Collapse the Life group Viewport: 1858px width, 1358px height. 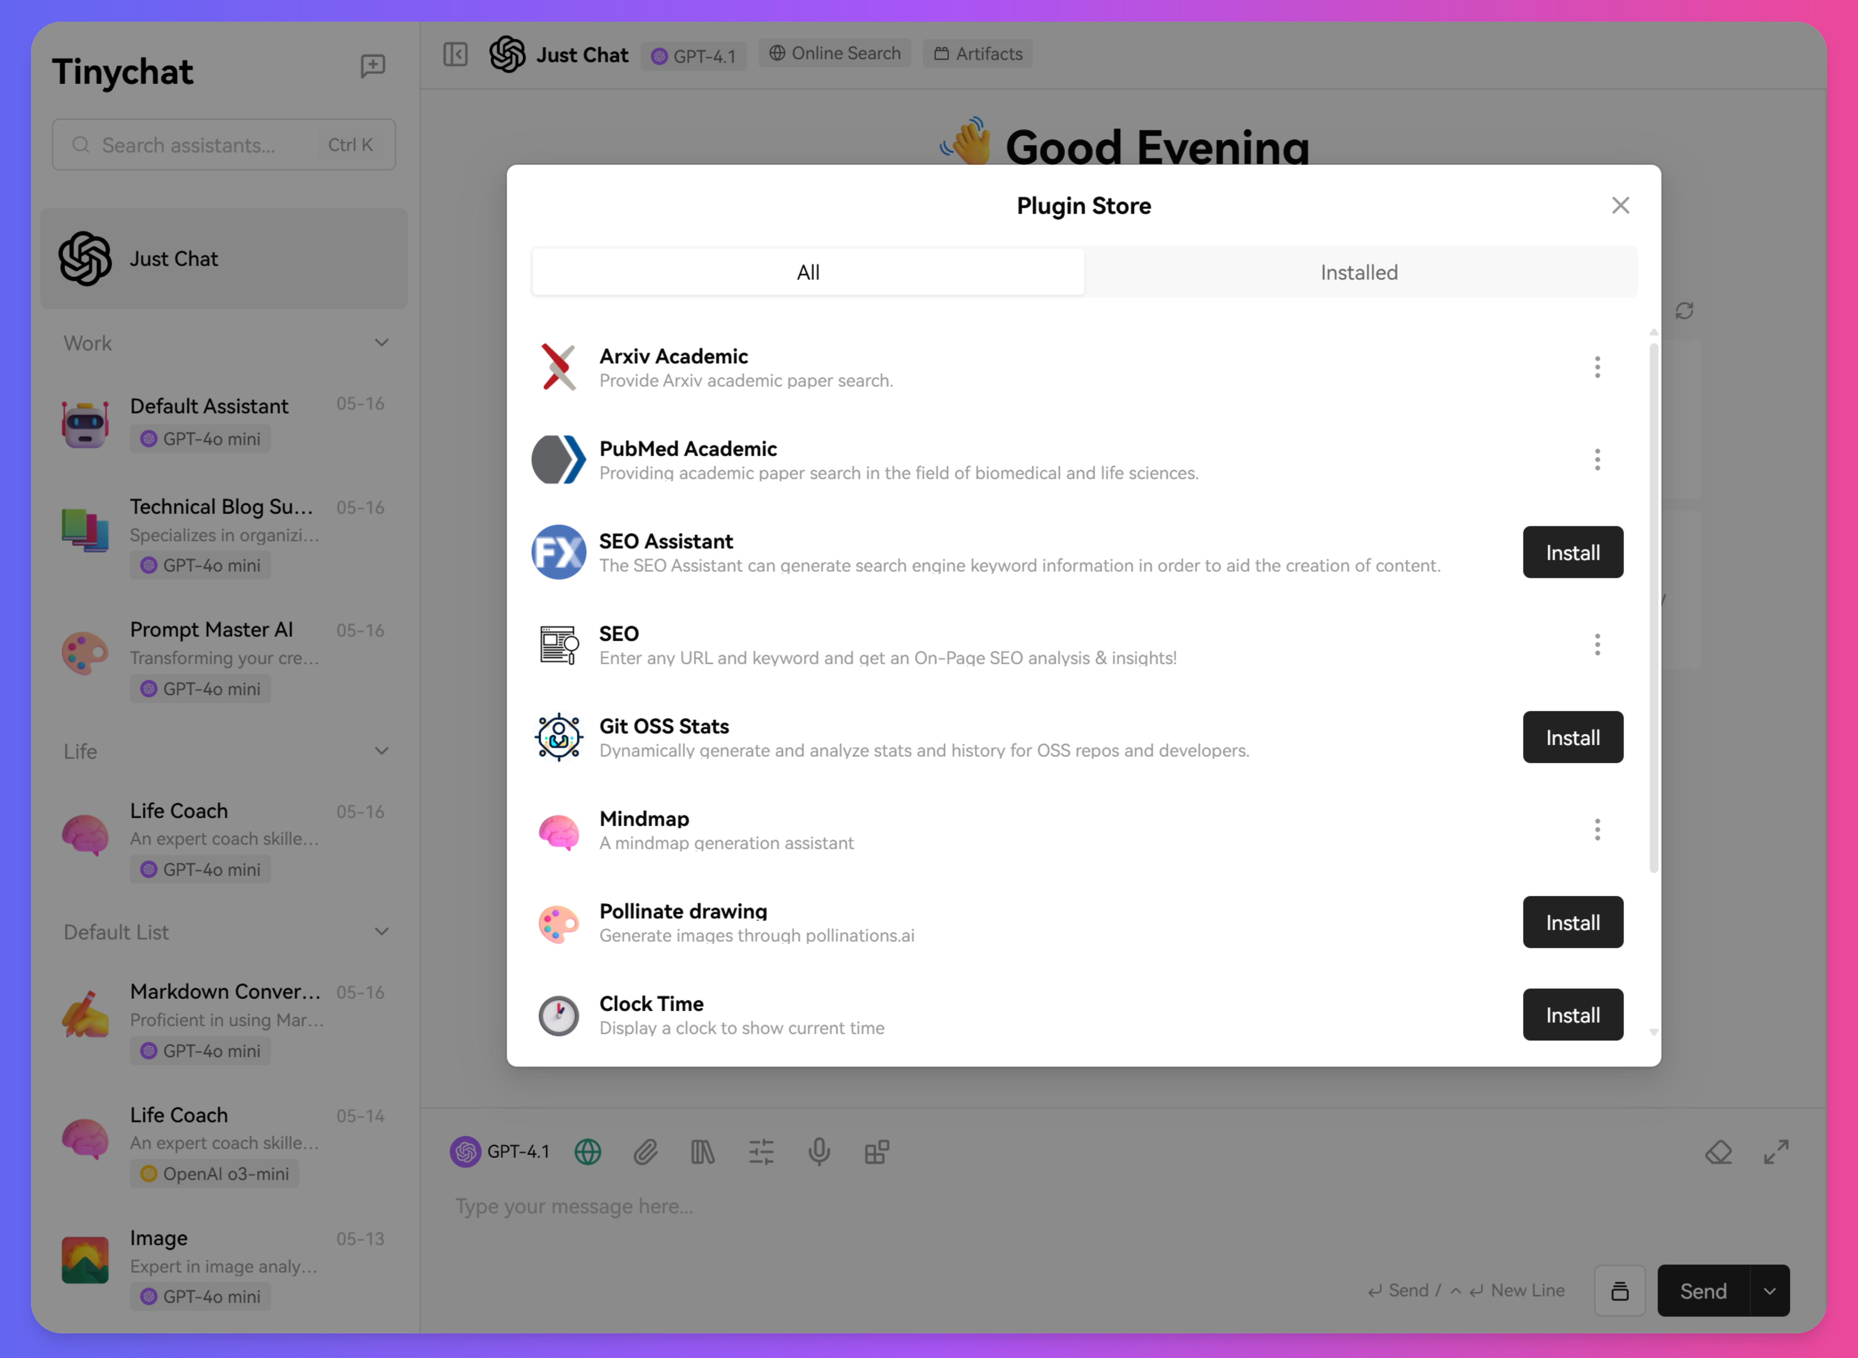coord(382,751)
